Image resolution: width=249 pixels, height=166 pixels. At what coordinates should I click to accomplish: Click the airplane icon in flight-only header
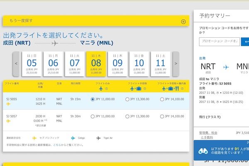click(101, 88)
